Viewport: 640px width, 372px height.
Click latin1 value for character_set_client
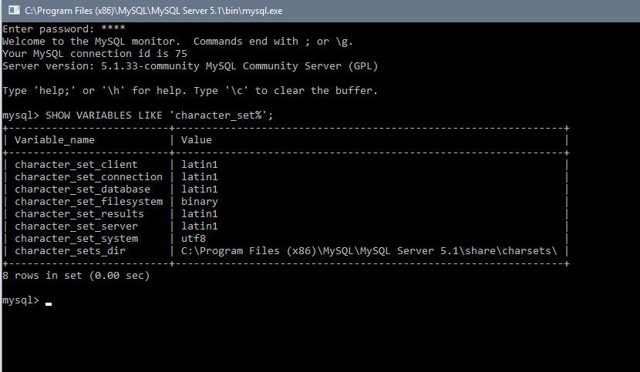pyautogui.click(x=200, y=164)
